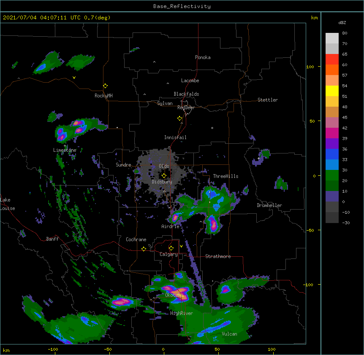The image size is (364, 355).
Task: Click the Cochrane label
Action: click(136, 239)
